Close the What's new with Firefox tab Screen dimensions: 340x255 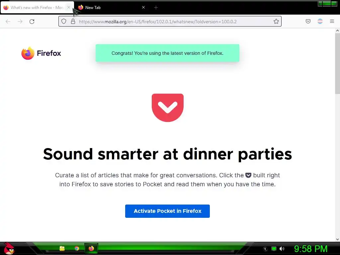click(x=68, y=7)
